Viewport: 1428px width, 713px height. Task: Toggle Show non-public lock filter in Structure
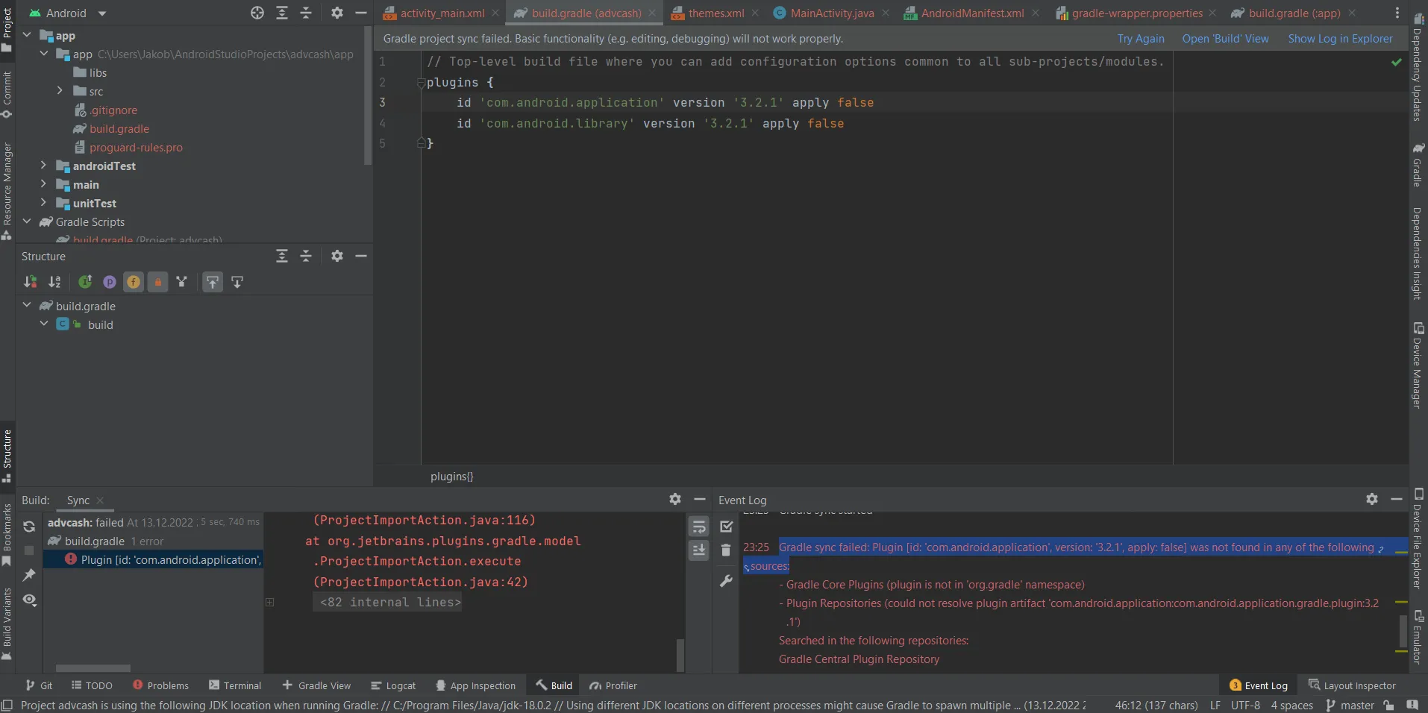pyautogui.click(x=158, y=282)
